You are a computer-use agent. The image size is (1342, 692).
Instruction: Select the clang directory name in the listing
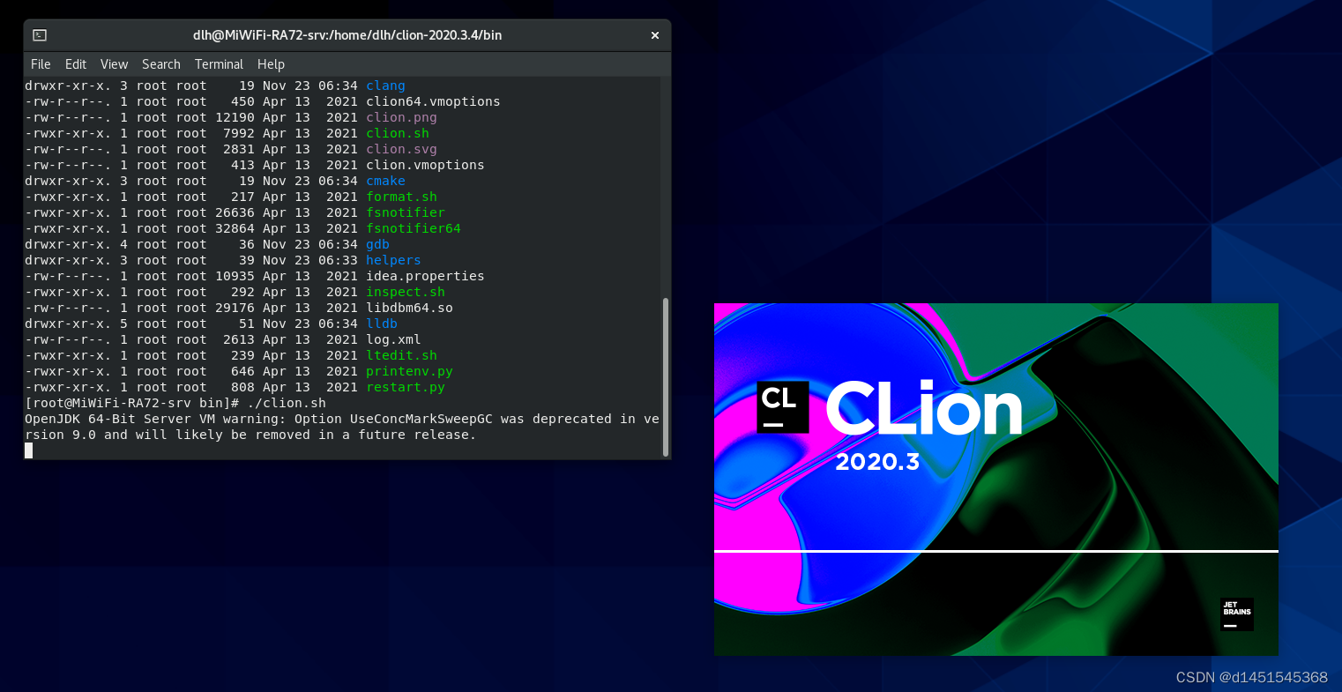tap(385, 85)
